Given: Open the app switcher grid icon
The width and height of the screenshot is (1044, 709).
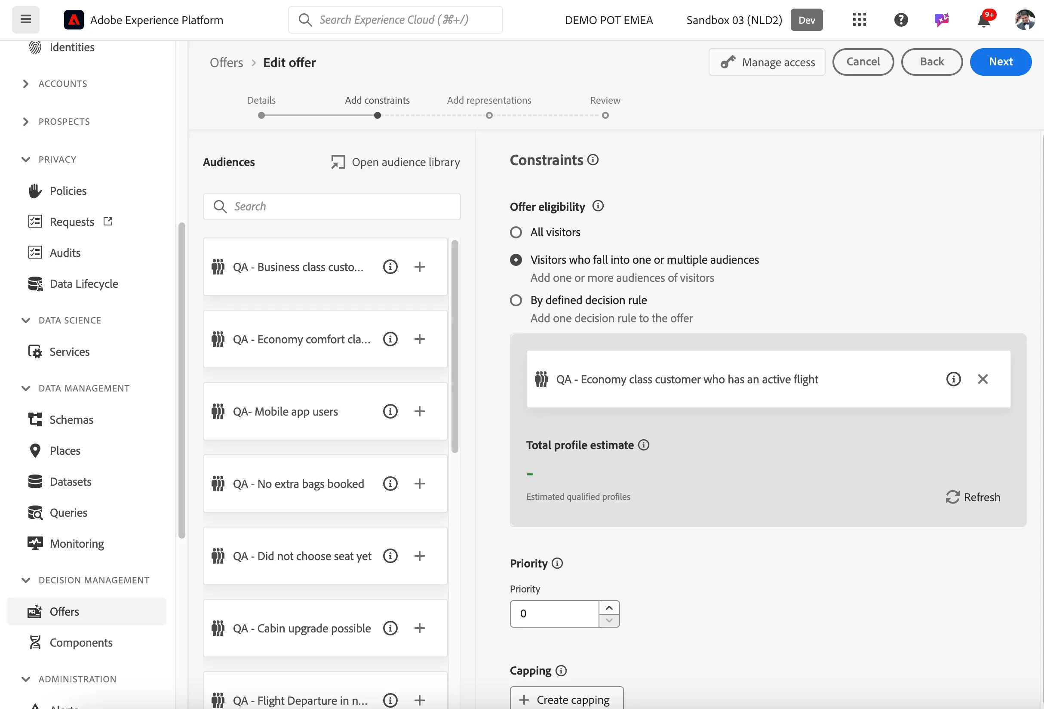Looking at the screenshot, I should coord(859,20).
